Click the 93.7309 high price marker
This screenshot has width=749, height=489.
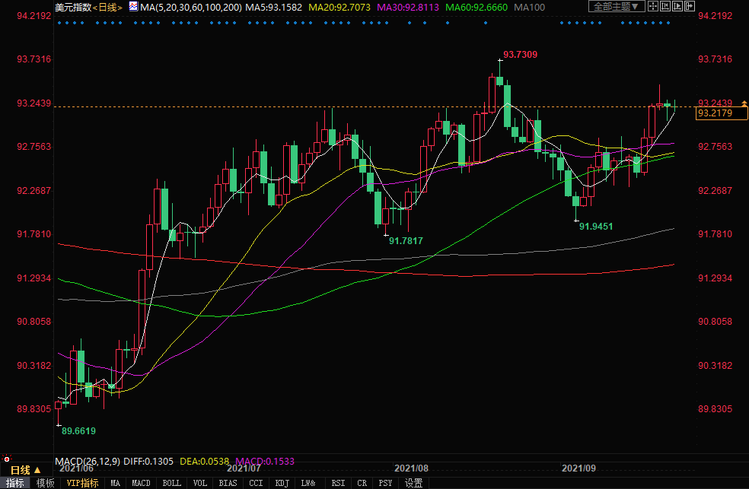(x=521, y=54)
